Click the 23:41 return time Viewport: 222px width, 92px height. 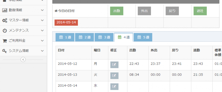point(177,64)
